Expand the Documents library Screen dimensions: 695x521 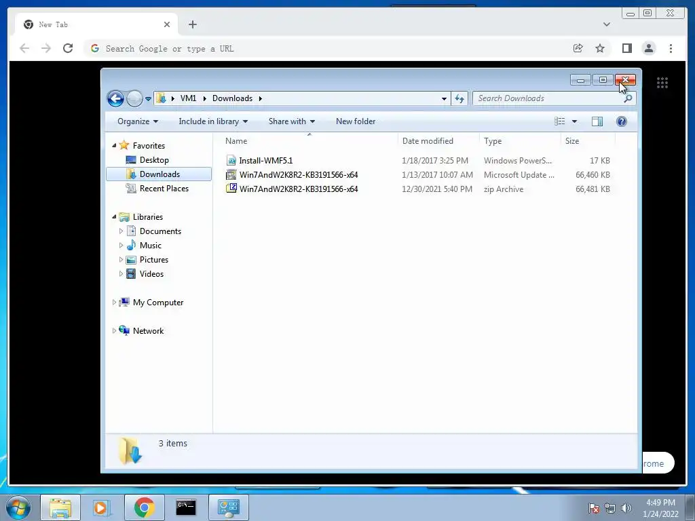pos(121,231)
